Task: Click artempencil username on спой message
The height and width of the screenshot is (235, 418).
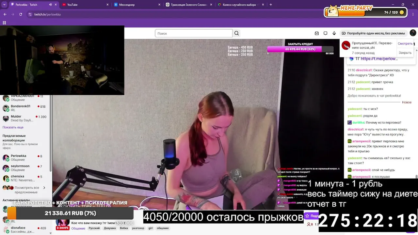Action: coord(361,170)
